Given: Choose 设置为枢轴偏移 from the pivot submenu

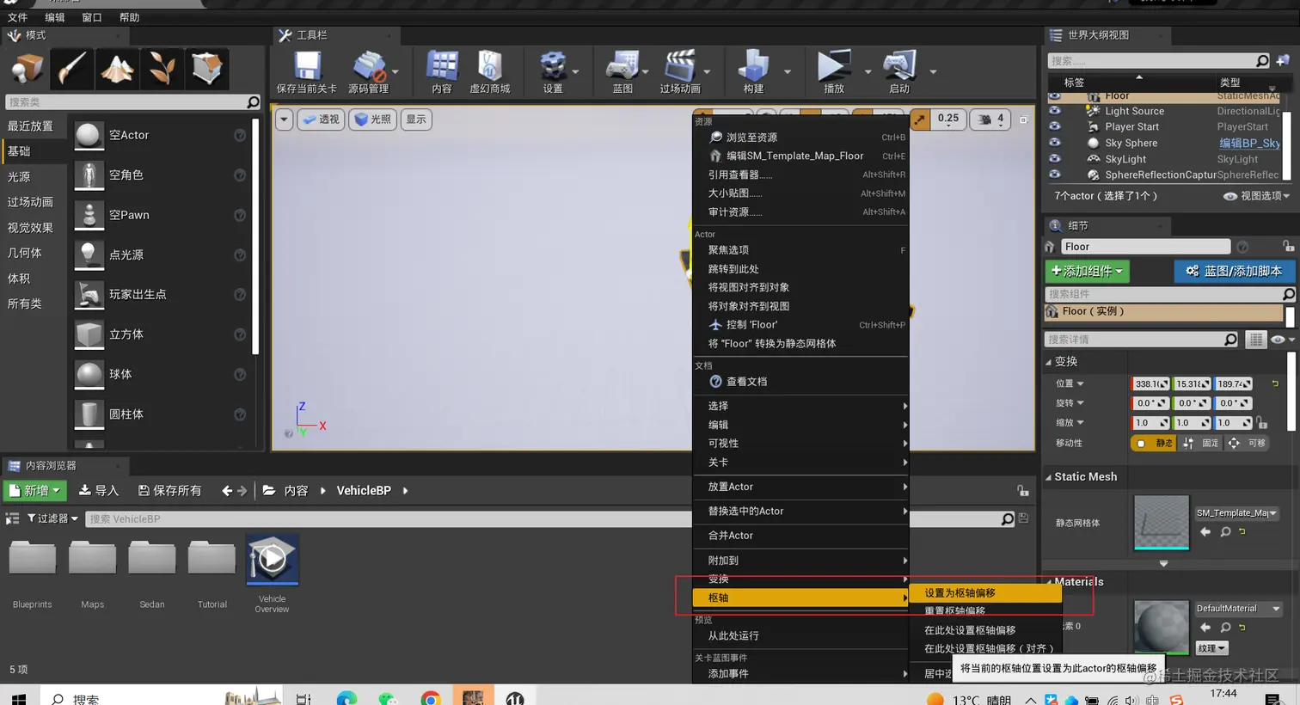Looking at the screenshot, I should 986,592.
